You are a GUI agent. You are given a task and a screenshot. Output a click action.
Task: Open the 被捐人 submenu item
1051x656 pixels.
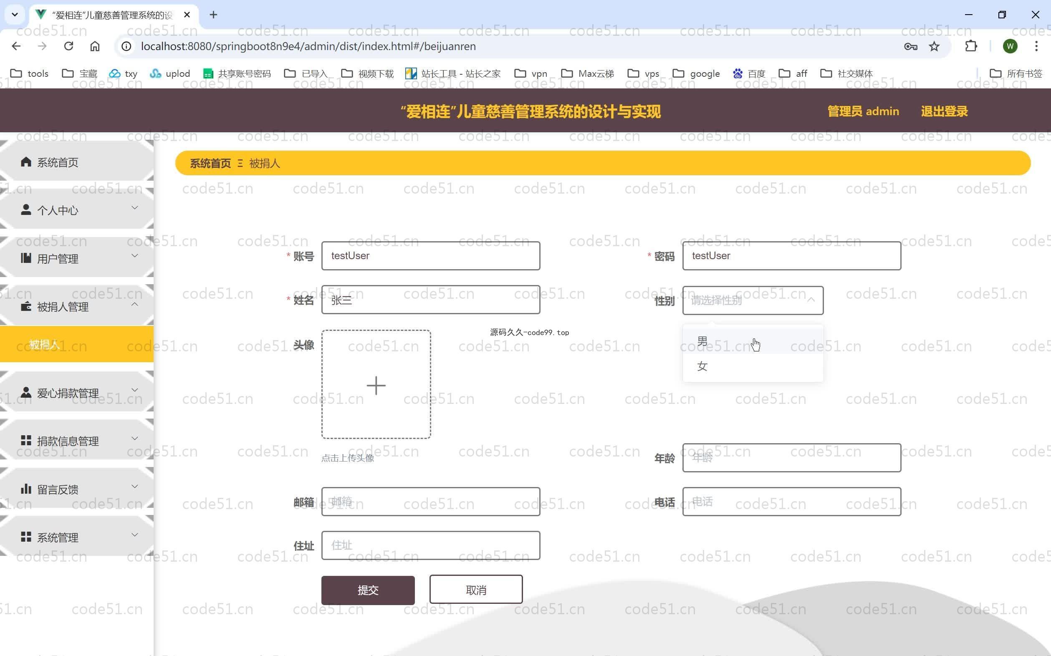tap(77, 344)
